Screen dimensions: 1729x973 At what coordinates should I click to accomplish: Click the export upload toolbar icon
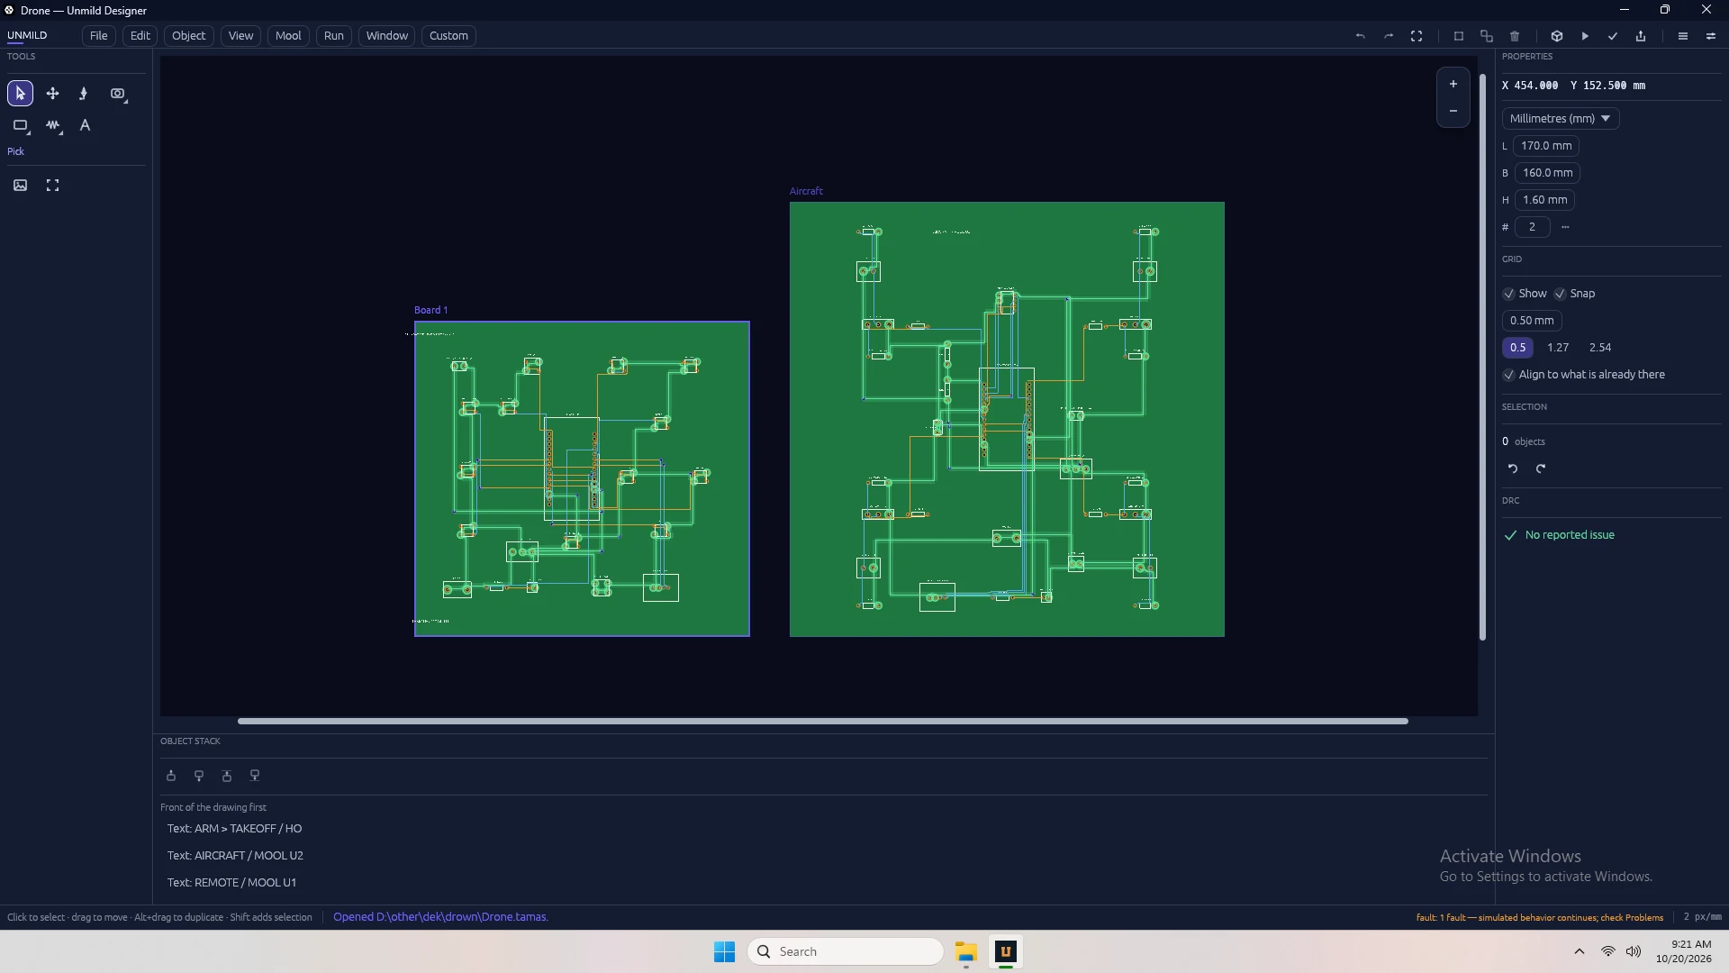(1641, 36)
